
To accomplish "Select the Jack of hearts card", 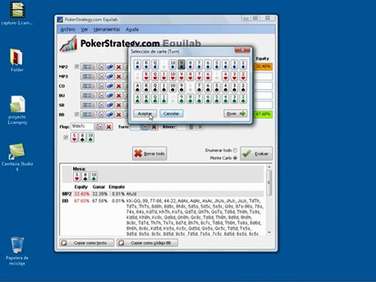I will point(164,76).
